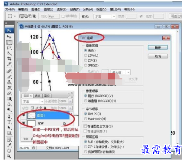Viewport: 185px width, 161px height.
Task: Select the Rectangular Marquee tool in toolbox
Action: 9,42
